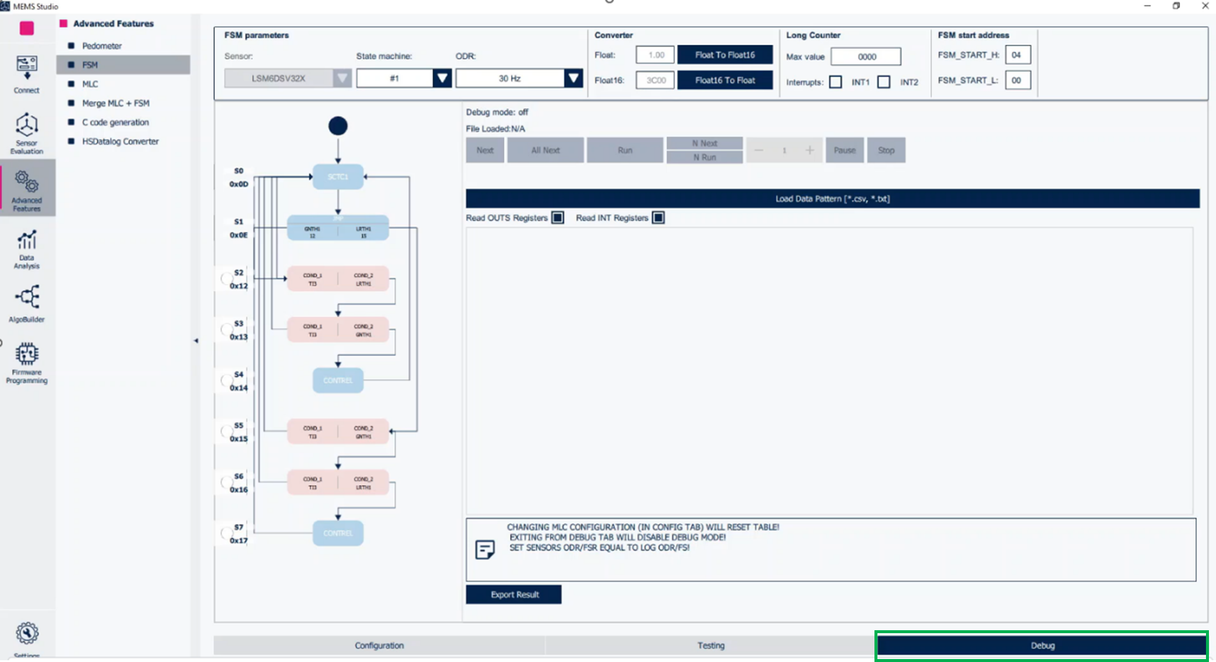The width and height of the screenshot is (1216, 662).
Task: Increment the run count with the plus stepper
Action: coord(810,150)
